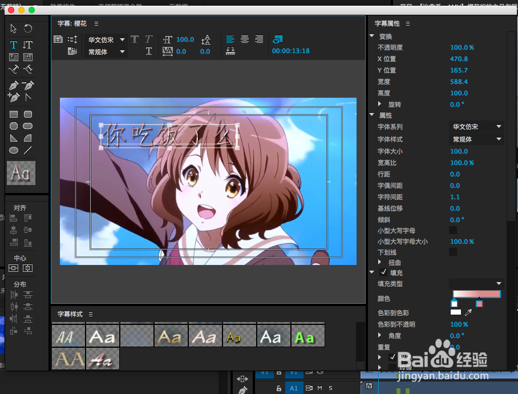
Task: Select the Area Type tool
Action: click(x=14, y=57)
